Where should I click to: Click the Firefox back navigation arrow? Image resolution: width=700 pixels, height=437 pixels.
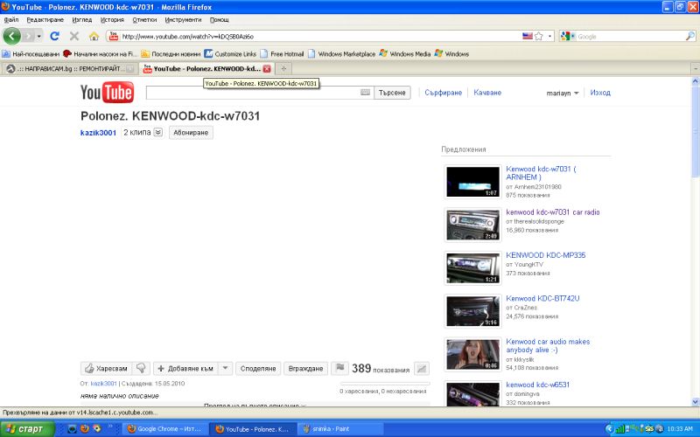pos(12,36)
